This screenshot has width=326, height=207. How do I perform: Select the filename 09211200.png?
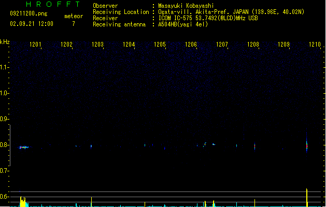click(x=29, y=13)
